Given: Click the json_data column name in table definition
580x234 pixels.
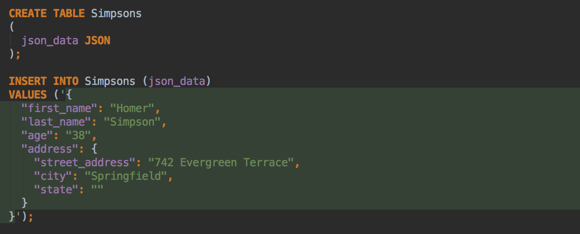Looking at the screenshot, I should pos(50,41).
